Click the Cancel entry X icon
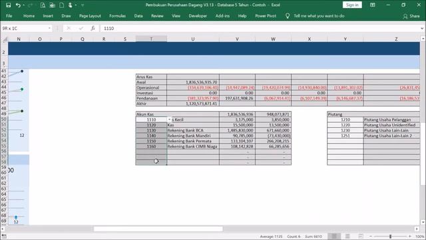426x240 pixels. pos(69,28)
